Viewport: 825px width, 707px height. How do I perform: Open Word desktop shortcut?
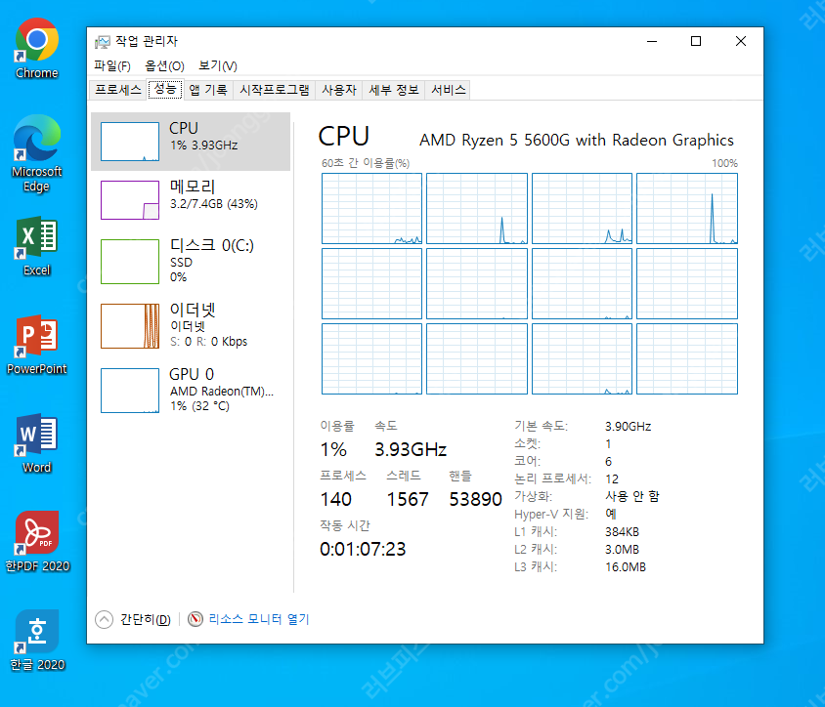[36, 443]
